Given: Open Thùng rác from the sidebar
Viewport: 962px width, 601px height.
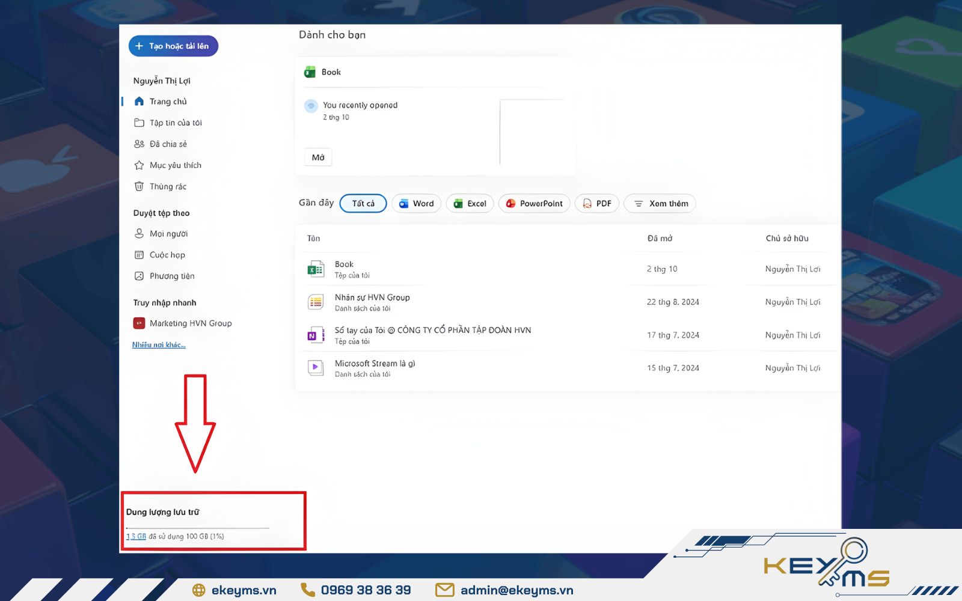Looking at the screenshot, I should [x=167, y=186].
